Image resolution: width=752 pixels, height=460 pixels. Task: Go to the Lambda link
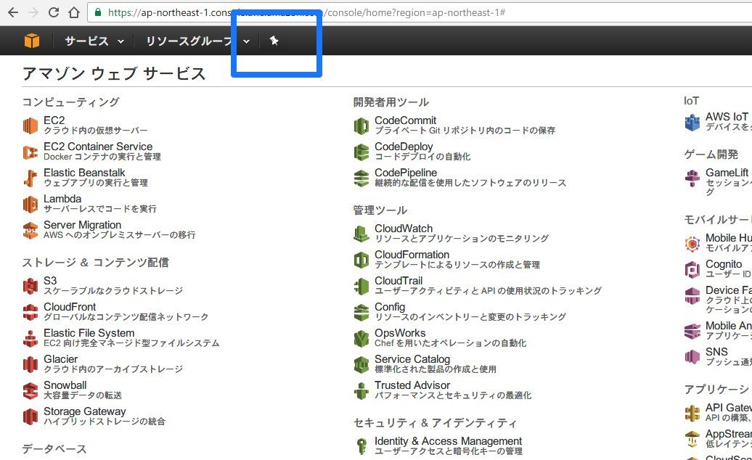click(62, 199)
